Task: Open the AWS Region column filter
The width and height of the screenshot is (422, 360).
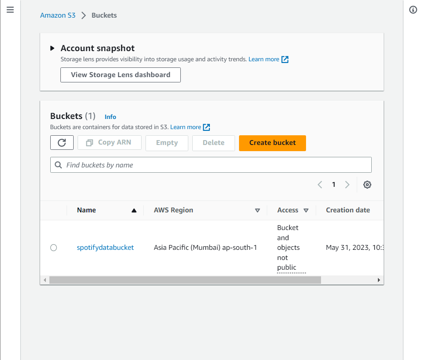Action: (258, 210)
